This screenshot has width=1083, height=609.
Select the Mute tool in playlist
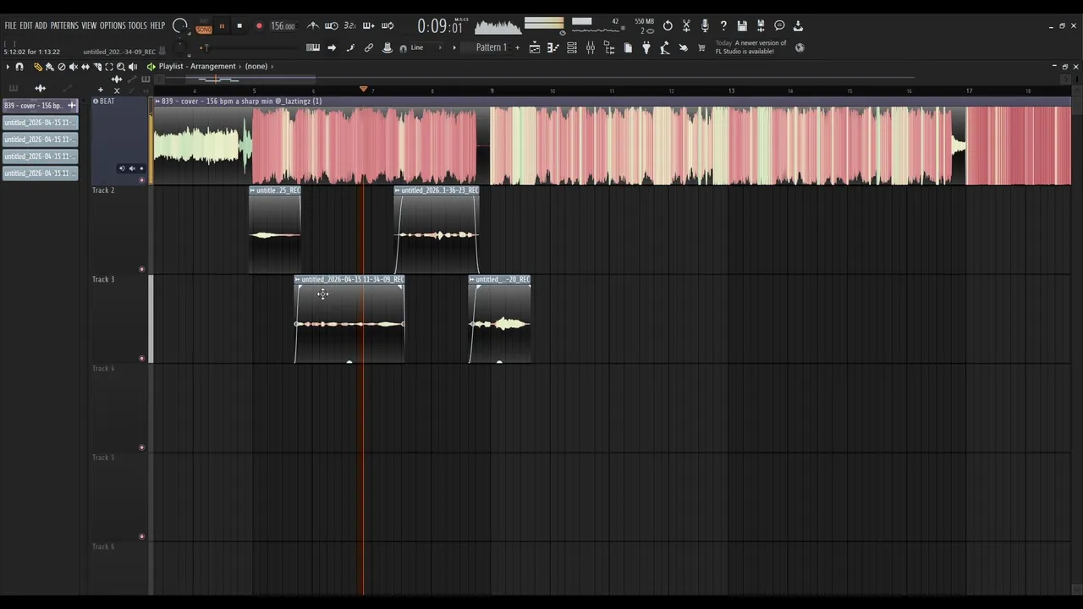tap(74, 67)
